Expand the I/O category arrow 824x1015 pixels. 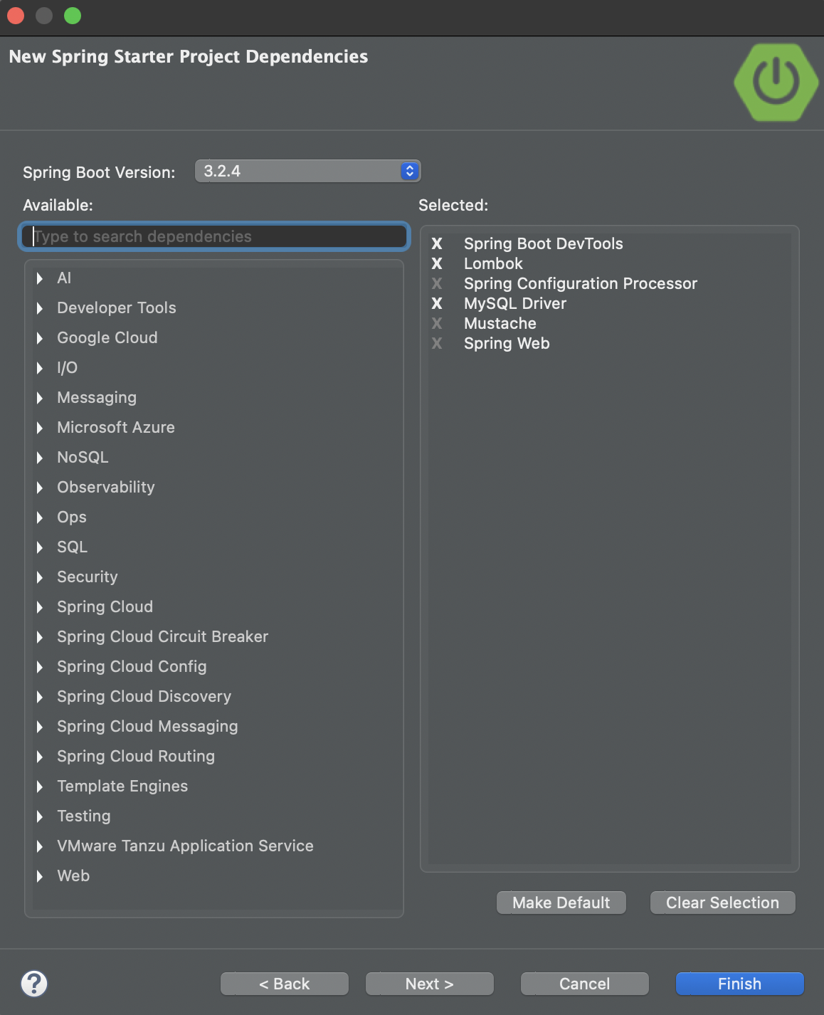pyautogui.click(x=40, y=368)
